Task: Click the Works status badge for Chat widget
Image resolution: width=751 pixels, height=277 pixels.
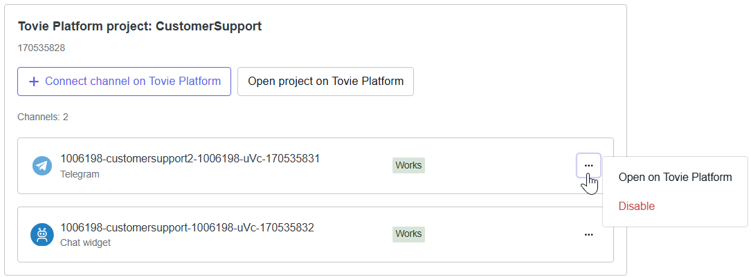Action: 408,234
